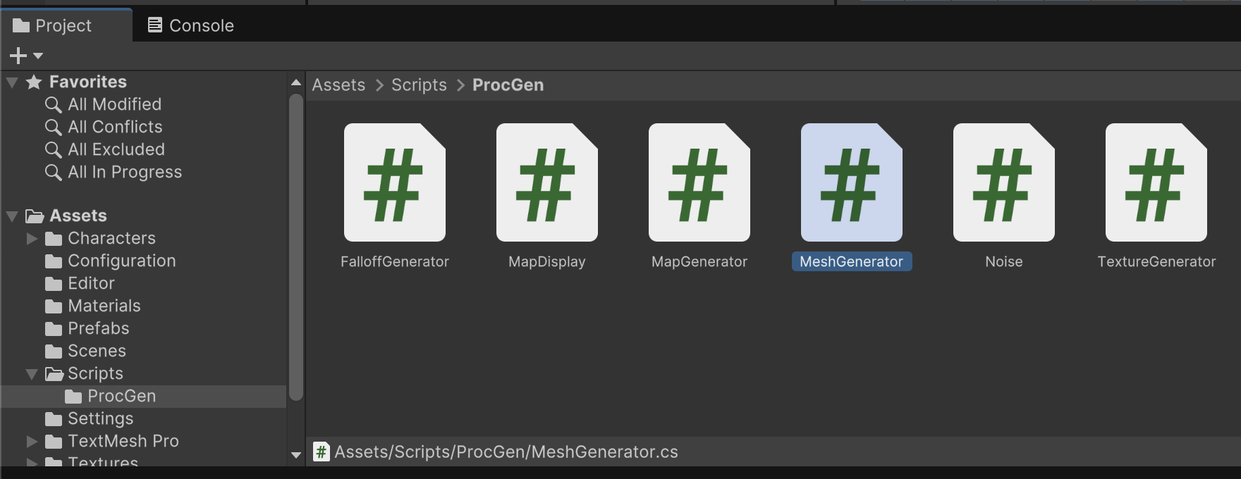Select the Noise script icon

pyautogui.click(x=1003, y=182)
